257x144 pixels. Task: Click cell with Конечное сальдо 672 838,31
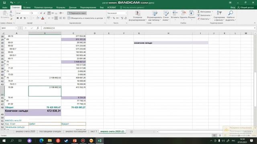45,112
